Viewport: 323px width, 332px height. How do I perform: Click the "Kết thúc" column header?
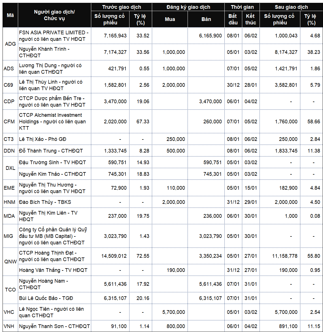click(x=250, y=19)
